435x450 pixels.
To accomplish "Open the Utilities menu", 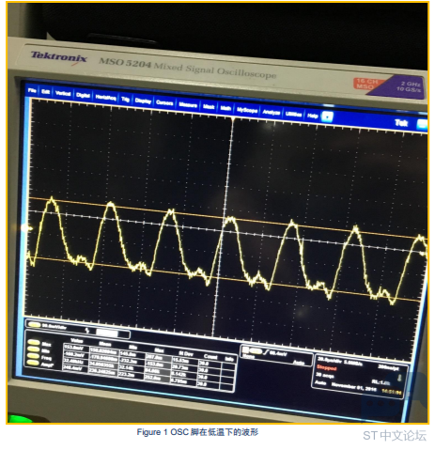I will 293,115.
